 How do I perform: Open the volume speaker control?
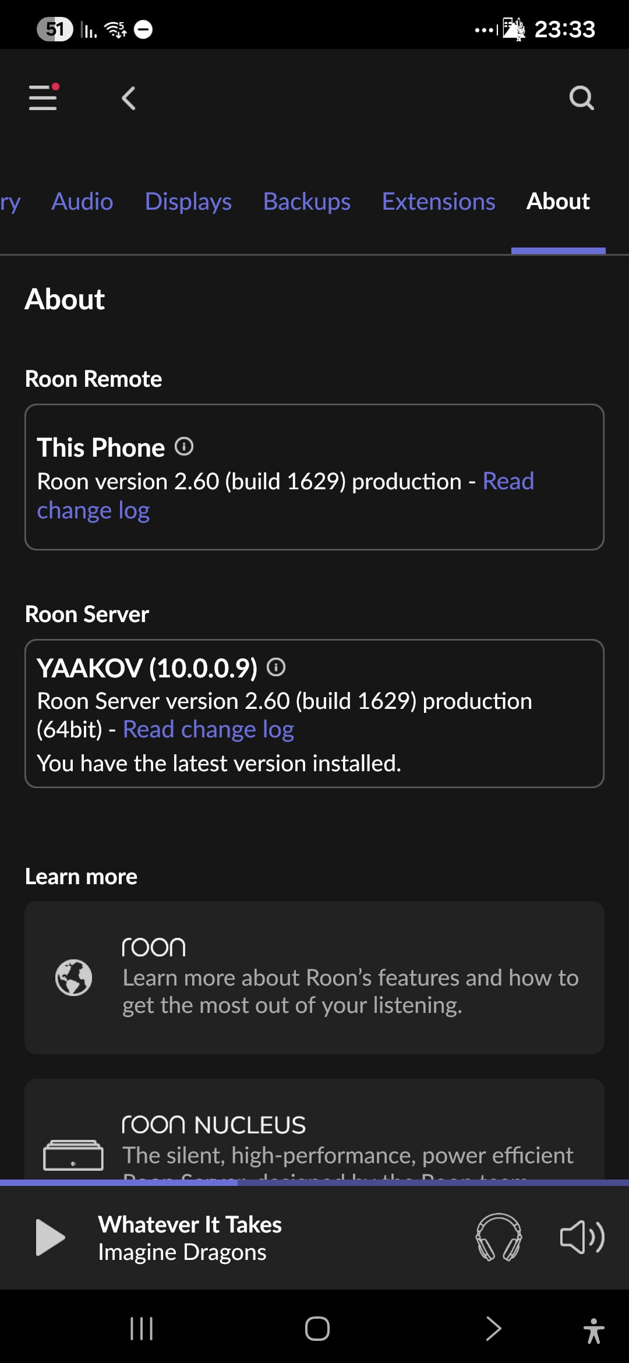pyautogui.click(x=582, y=1237)
